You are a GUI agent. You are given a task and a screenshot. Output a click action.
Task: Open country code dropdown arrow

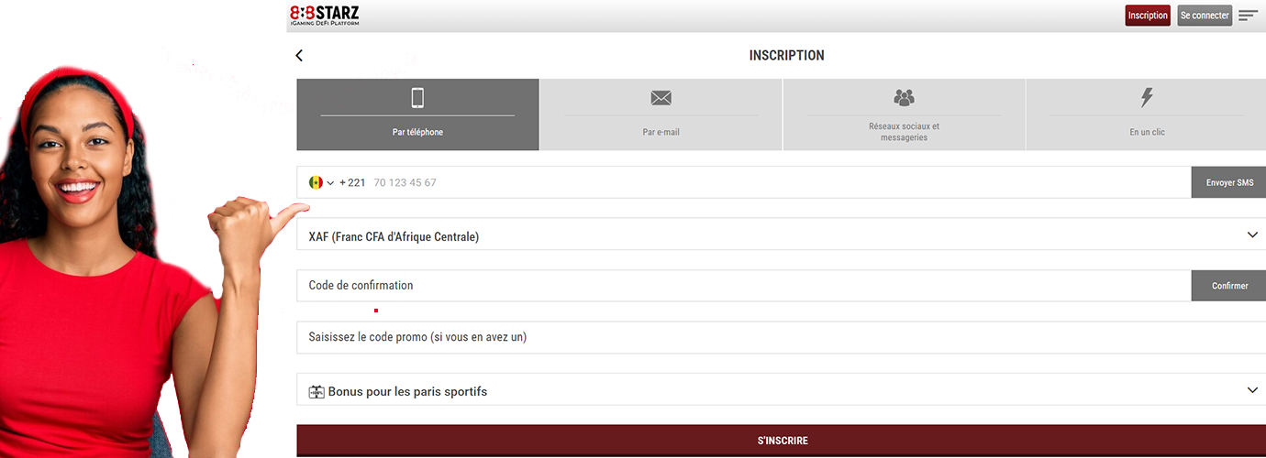(x=330, y=183)
